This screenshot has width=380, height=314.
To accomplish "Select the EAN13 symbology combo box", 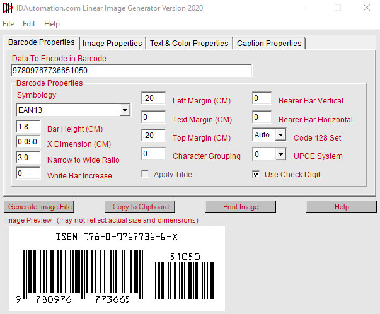I will point(73,110).
